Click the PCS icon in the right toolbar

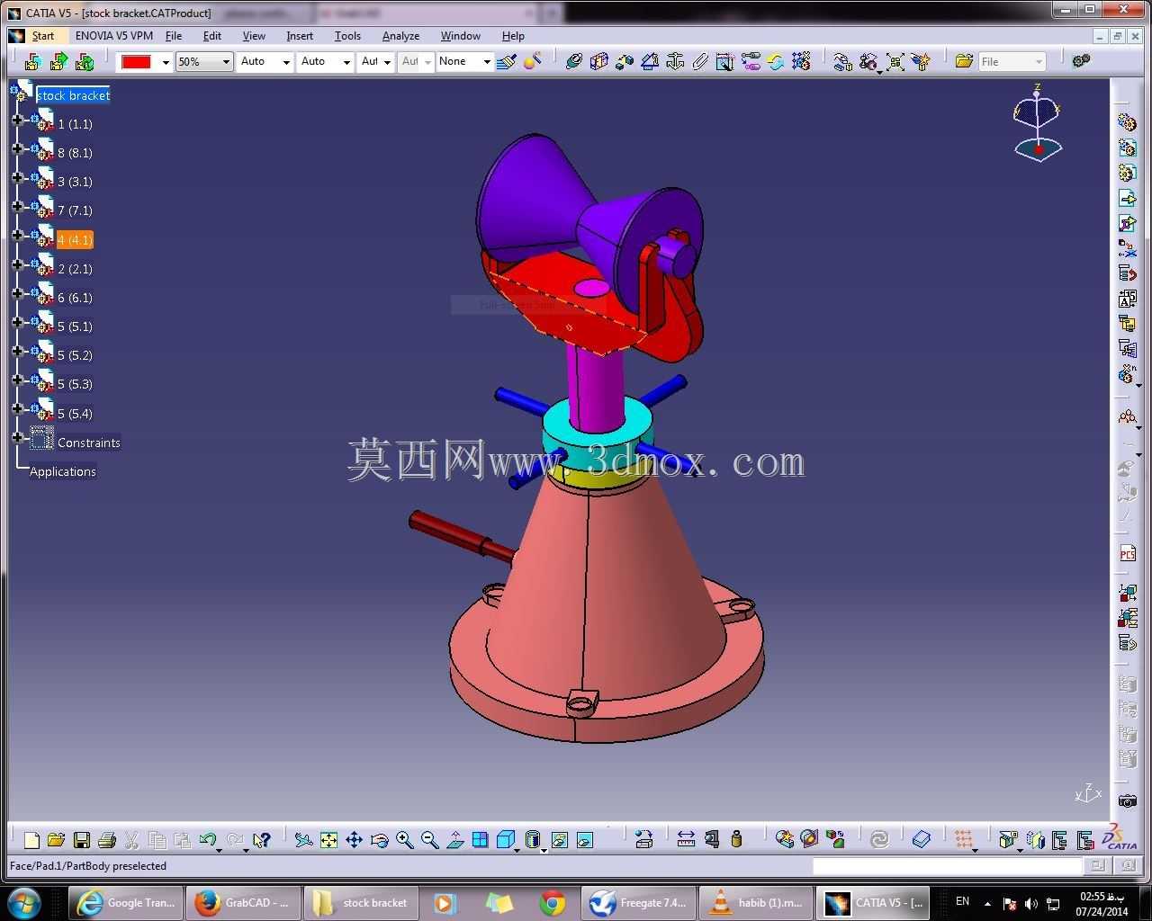pos(1127,554)
